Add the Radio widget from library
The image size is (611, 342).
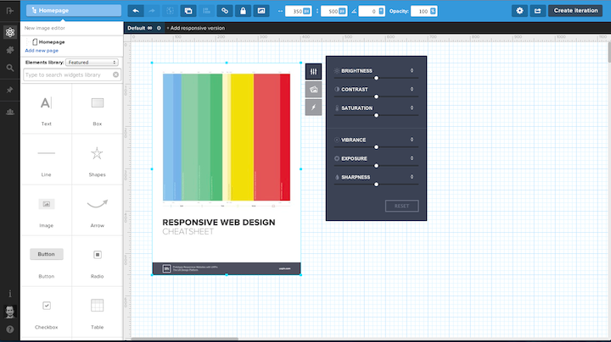(x=97, y=258)
